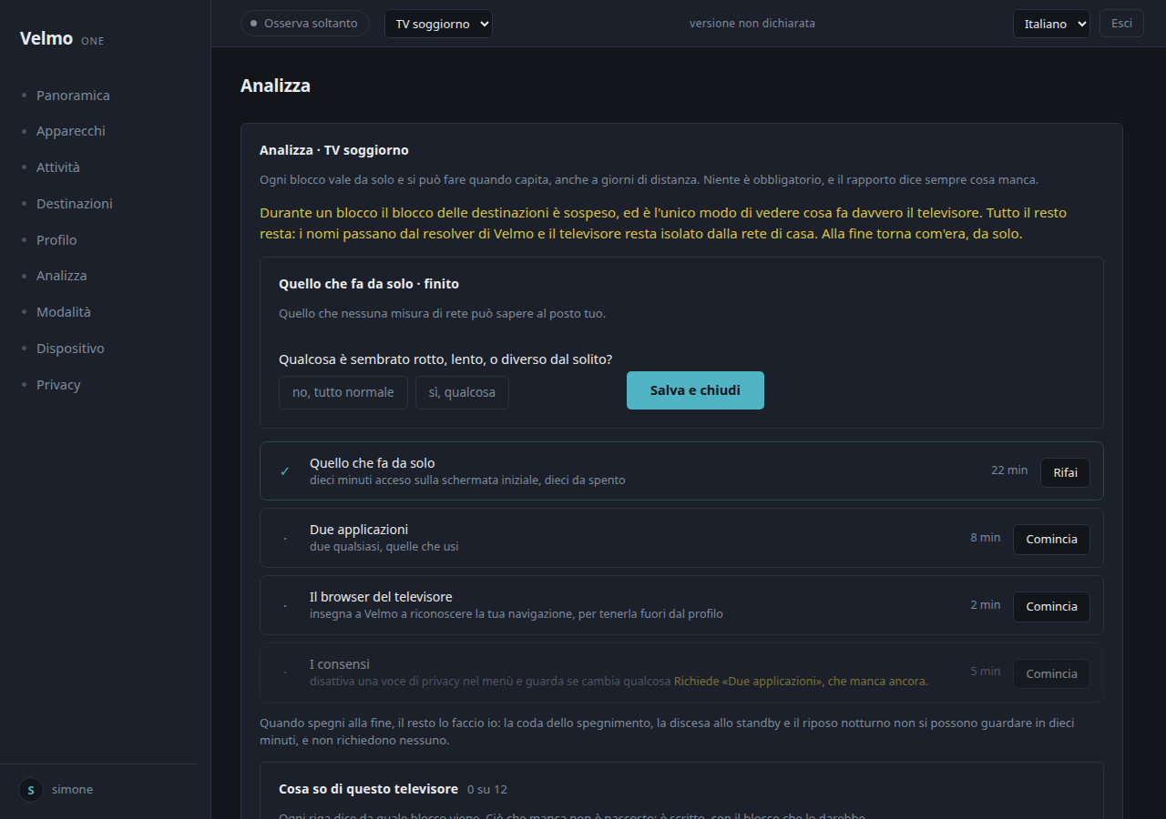Click the note "Richiede «Due applicazioni», che manca ancora."
Viewport: 1166px width, 819px height.
tap(801, 682)
